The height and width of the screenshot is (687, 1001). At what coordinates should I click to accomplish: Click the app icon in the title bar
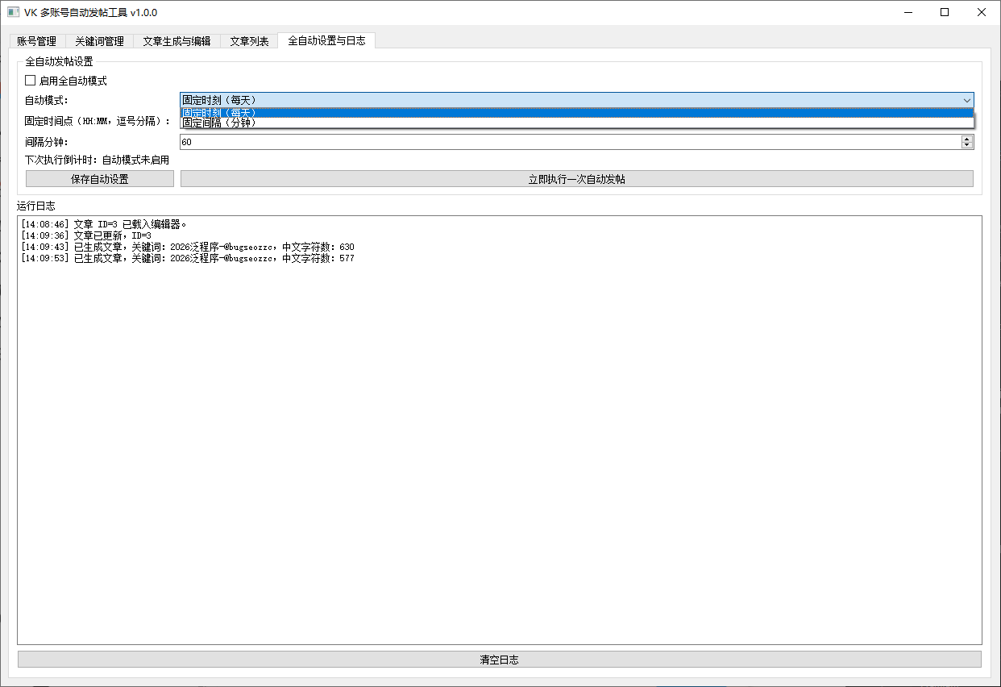(x=13, y=12)
